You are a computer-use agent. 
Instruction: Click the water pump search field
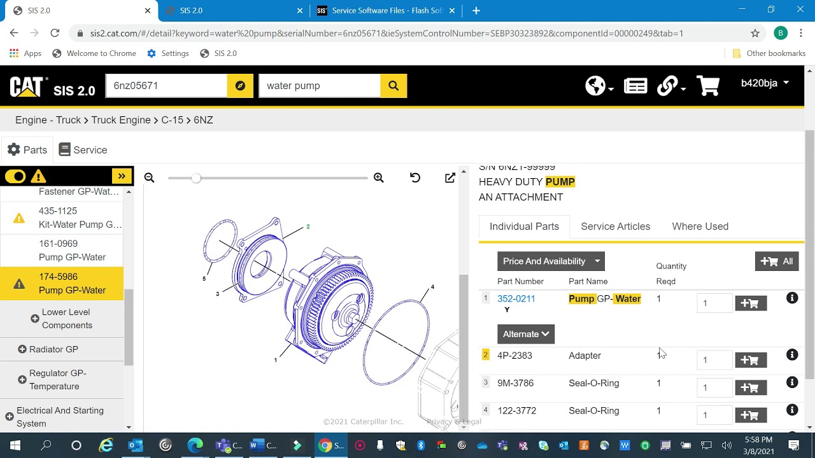pos(320,86)
